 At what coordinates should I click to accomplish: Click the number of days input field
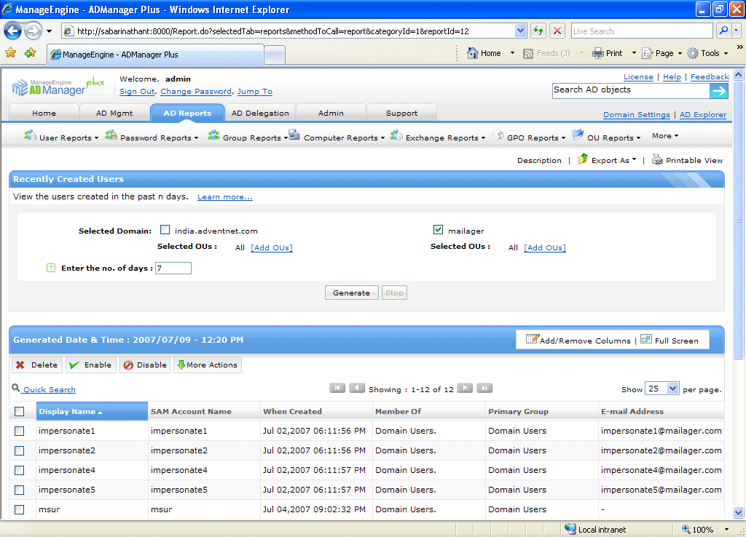173,268
